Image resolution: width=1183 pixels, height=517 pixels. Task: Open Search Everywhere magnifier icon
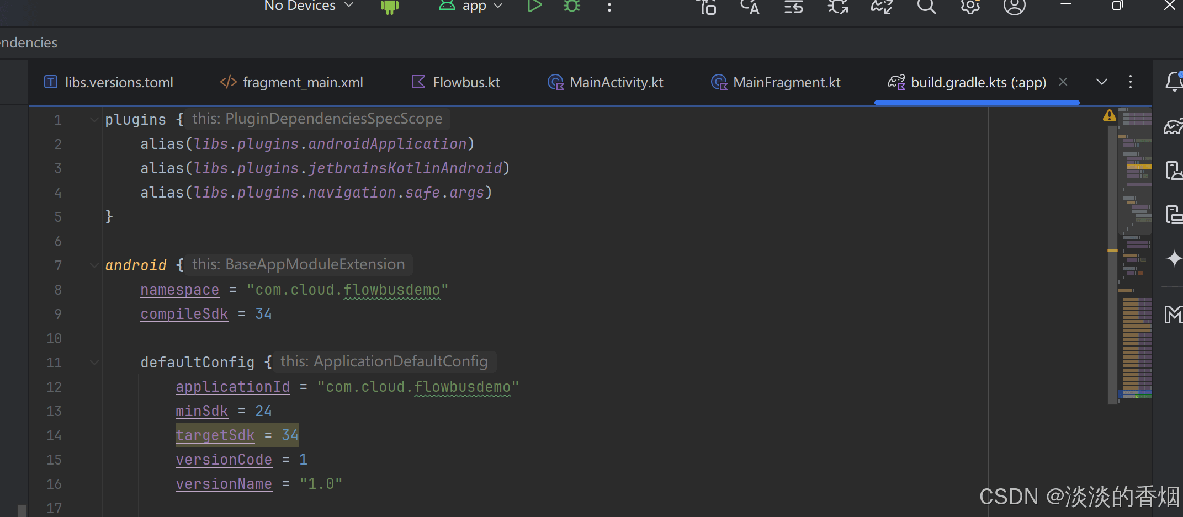tap(926, 7)
